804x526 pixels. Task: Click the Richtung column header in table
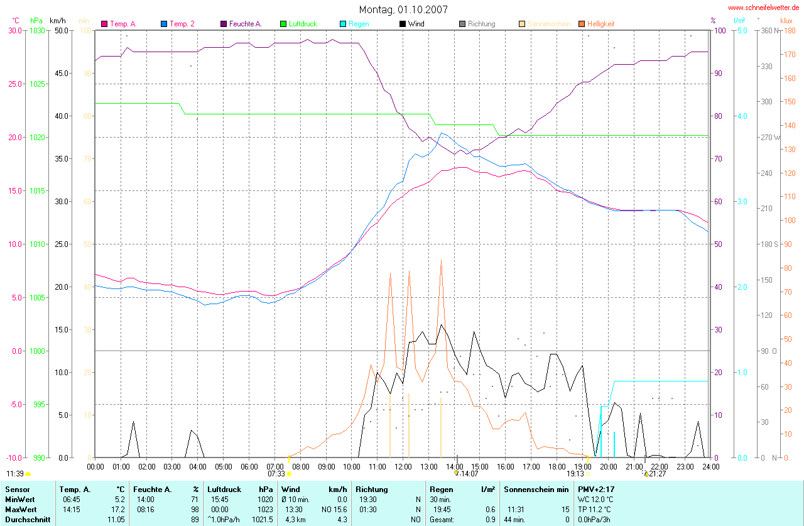pyautogui.click(x=372, y=489)
